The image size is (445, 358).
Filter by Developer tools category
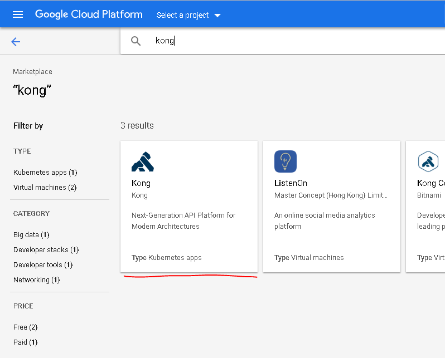click(x=43, y=265)
